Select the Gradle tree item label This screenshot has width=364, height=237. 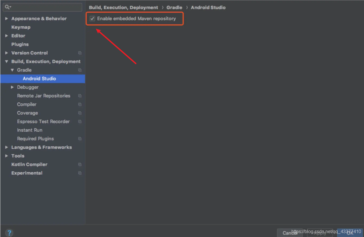24,70
